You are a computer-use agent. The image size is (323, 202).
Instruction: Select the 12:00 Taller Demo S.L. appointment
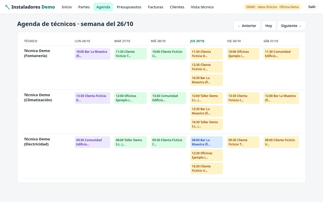(206, 98)
